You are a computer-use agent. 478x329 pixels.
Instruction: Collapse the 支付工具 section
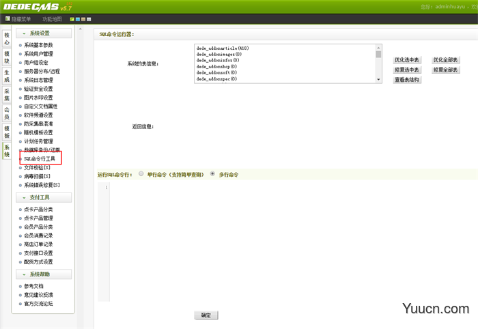point(26,198)
